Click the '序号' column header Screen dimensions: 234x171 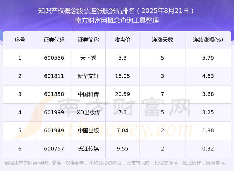[x=20, y=40]
